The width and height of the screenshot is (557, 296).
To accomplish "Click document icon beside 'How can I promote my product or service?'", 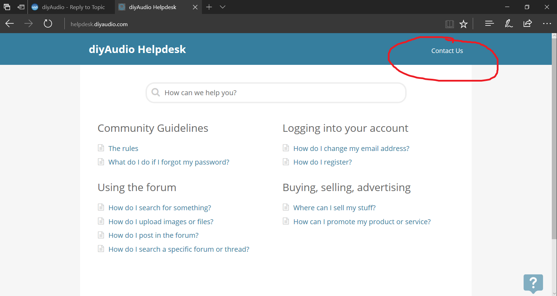I will point(286,221).
